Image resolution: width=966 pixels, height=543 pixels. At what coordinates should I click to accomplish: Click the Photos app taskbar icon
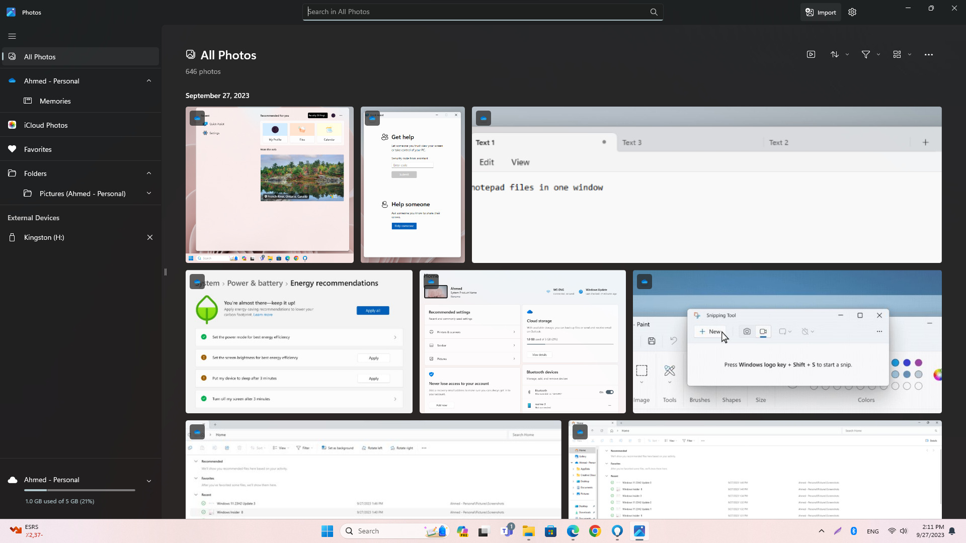click(639, 531)
